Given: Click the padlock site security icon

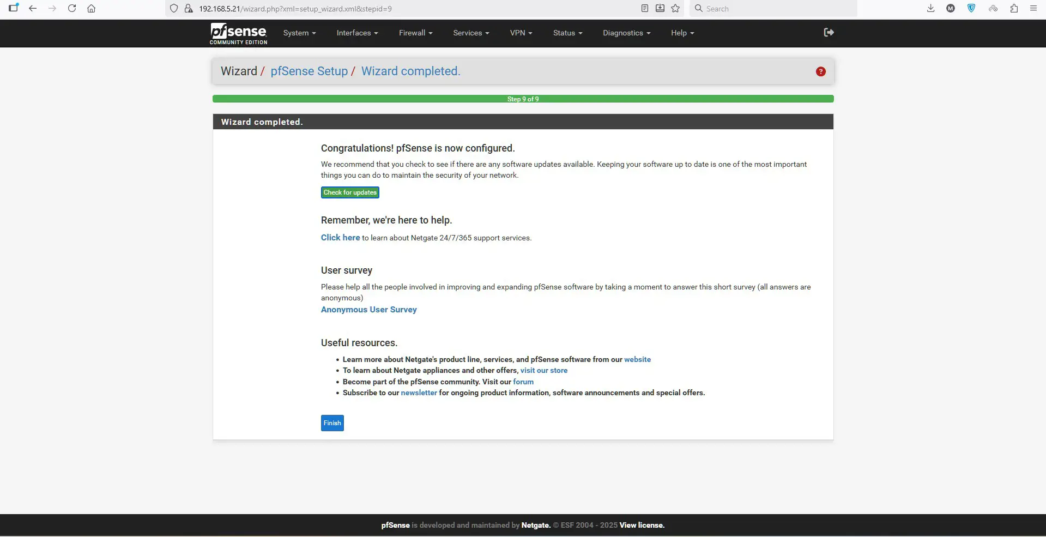Looking at the screenshot, I should click(189, 8).
